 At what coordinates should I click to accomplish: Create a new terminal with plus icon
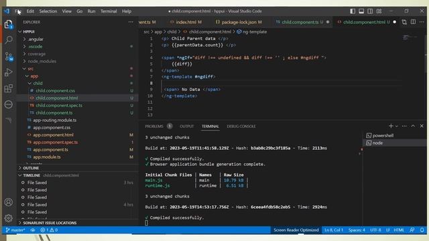click(391, 126)
